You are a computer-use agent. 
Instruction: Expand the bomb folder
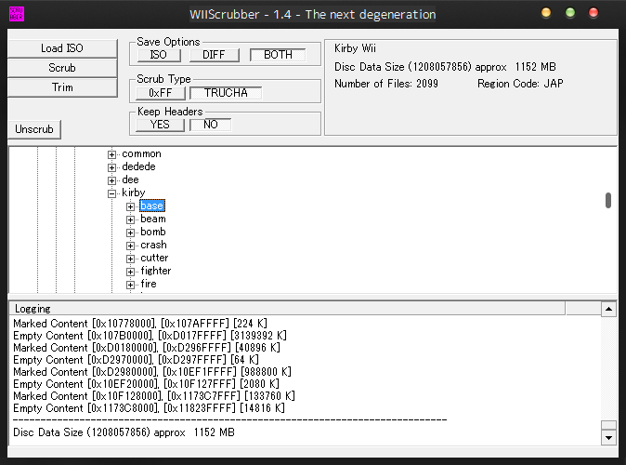(131, 232)
